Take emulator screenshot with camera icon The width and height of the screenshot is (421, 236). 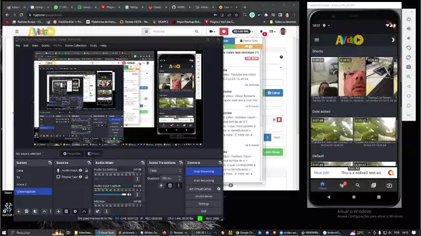pos(409,67)
